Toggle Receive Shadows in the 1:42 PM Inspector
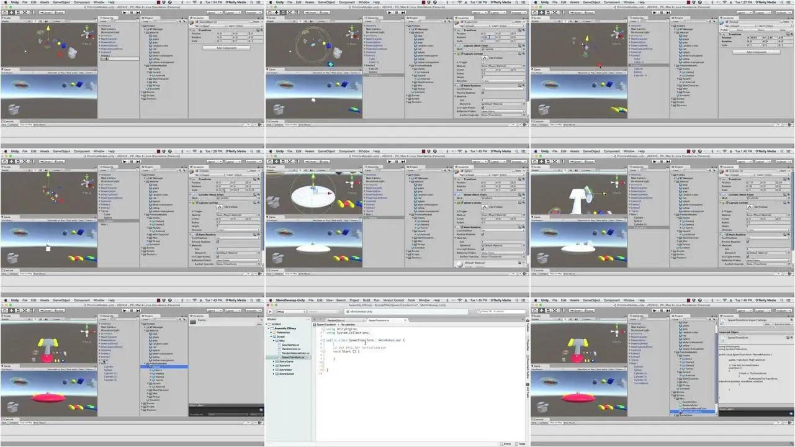Screen dimensions: 795x447 (748, 242)
